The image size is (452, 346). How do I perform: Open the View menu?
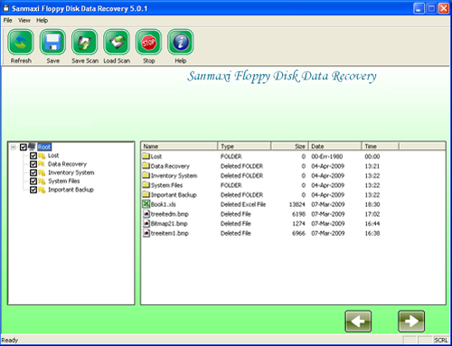click(24, 21)
